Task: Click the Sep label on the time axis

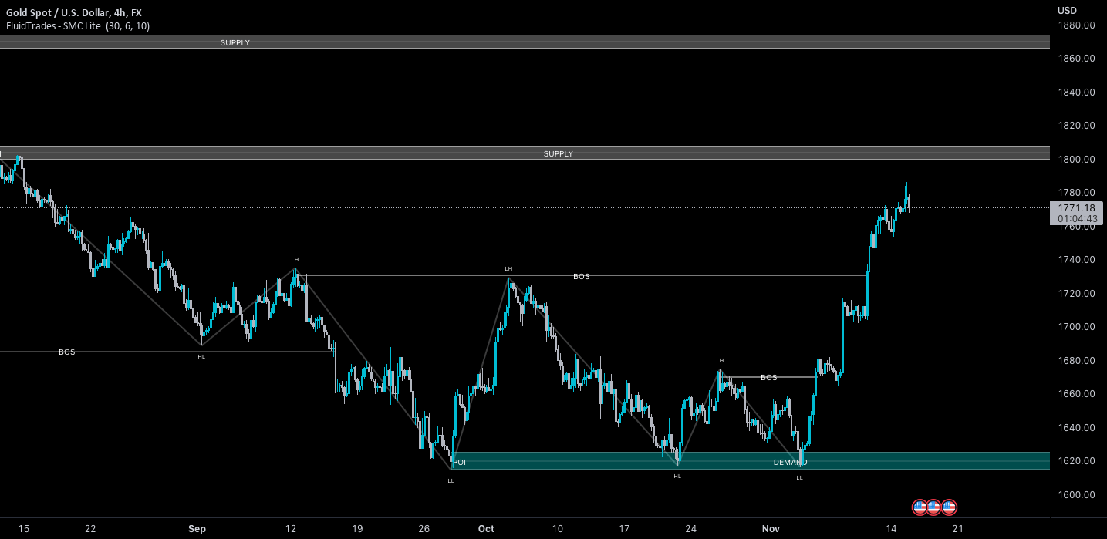Action: (x=197, y=529)
